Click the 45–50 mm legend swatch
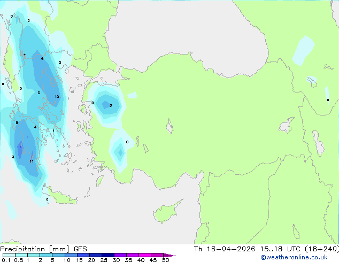Viewport: 339px width, 262px height. 157,255
